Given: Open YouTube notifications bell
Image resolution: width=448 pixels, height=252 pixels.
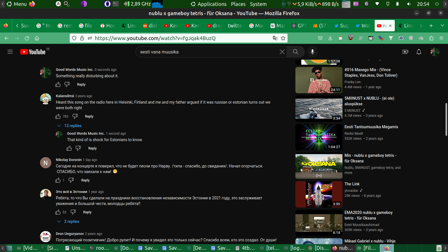Looking at the screenshot, I should (419, 52).
